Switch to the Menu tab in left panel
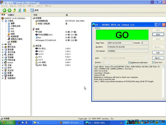 [3, 15]
